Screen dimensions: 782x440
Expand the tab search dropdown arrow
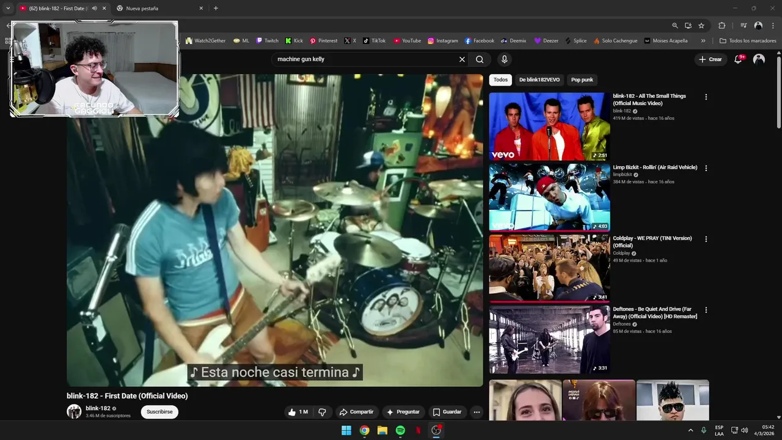[x=8, y=9]
